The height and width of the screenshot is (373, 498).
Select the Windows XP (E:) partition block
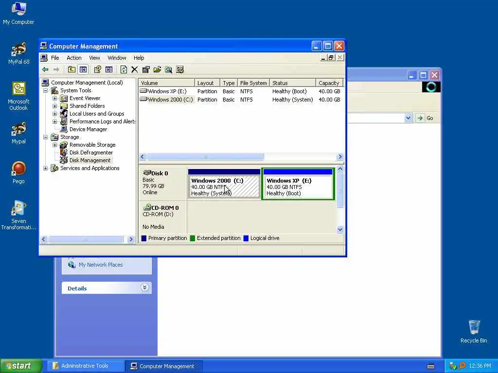coord(298,184)
